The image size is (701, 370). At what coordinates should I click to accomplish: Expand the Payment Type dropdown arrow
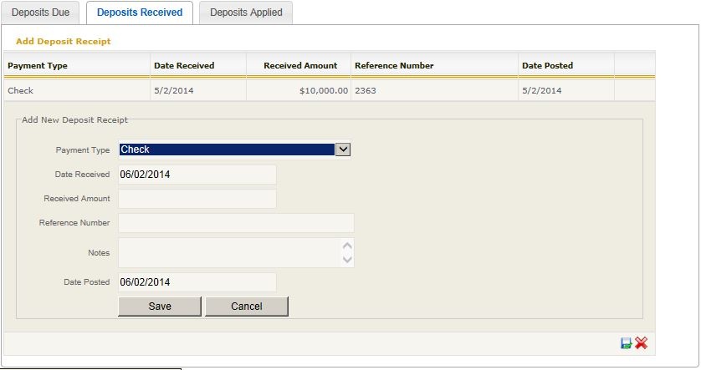pos(342,150)
